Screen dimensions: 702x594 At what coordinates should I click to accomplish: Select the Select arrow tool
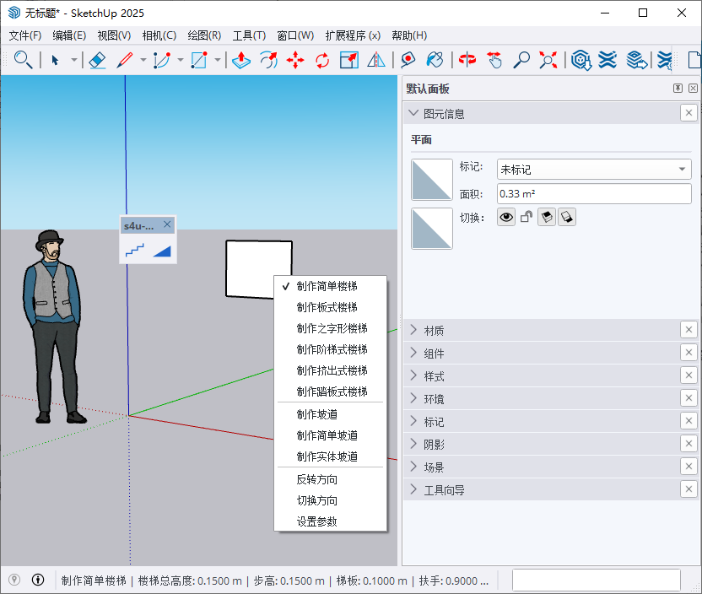click(57, 60)
